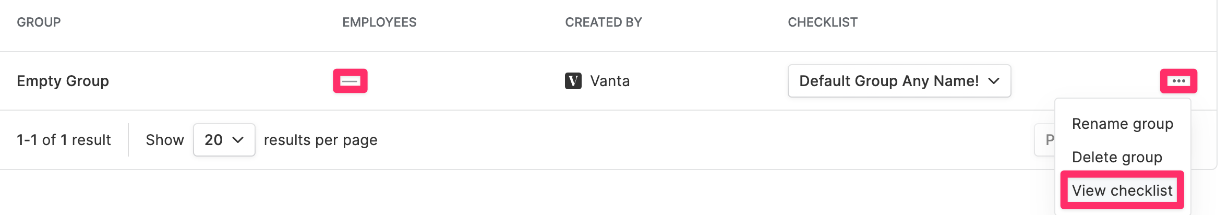Screen dimensions: 1228x215
Task: Click the Empty Group name
Action: [63, 81]
